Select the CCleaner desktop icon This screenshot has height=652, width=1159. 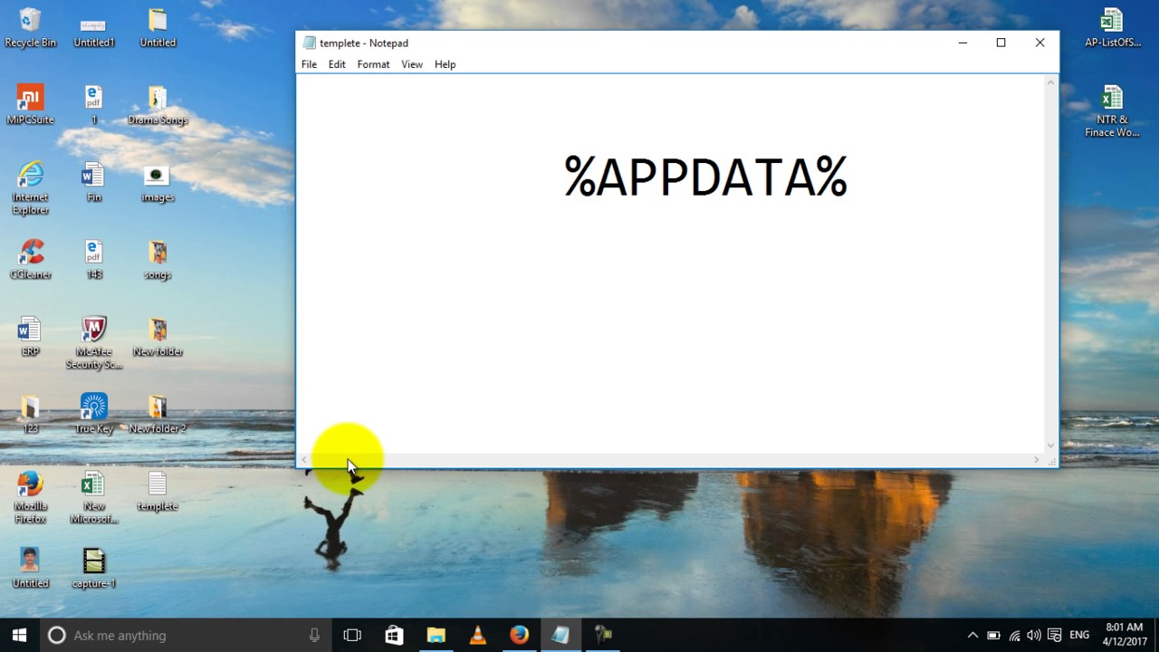30,259
